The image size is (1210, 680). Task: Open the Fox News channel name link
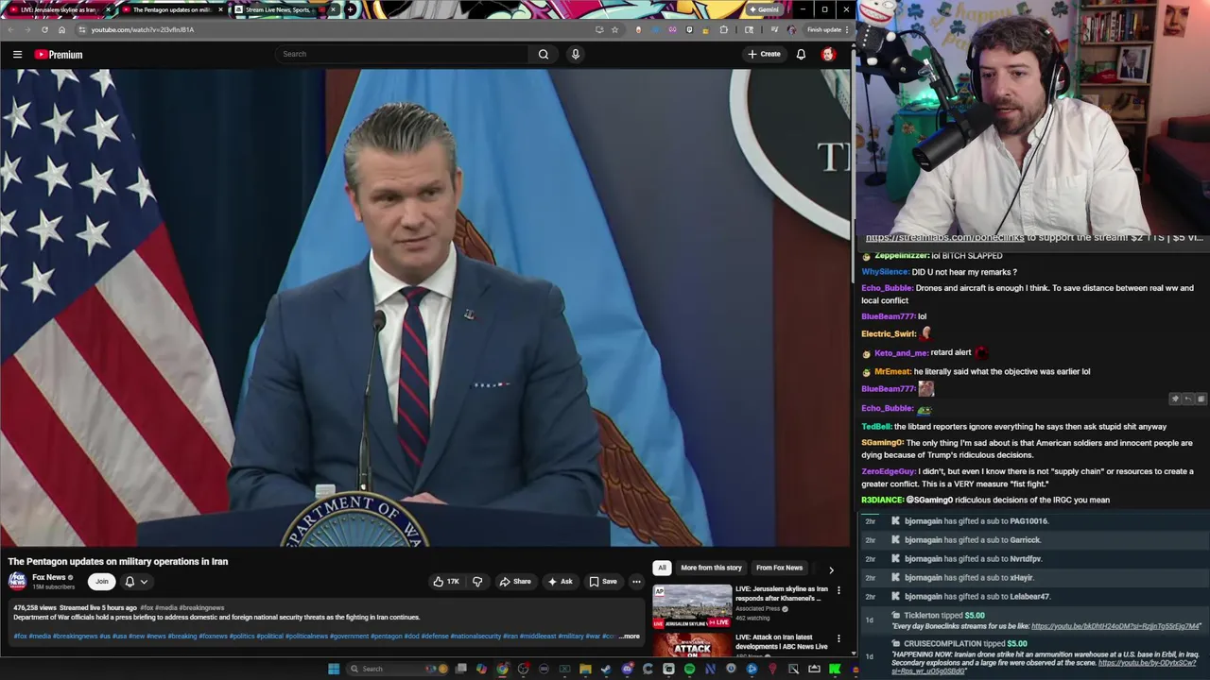point(49,577)
